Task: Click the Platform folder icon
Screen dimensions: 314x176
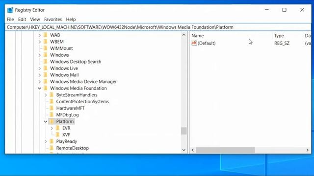Action: coord(52,121)
